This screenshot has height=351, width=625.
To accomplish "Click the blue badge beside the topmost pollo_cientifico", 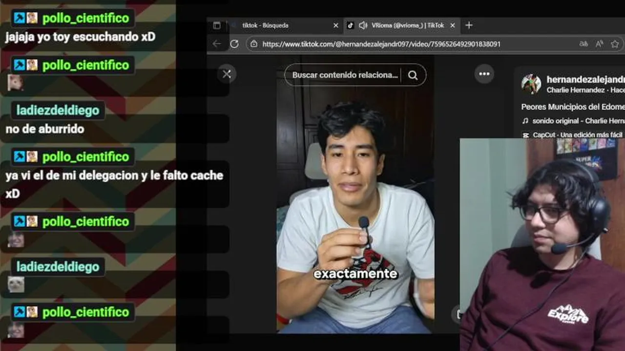I will [20, 18].
